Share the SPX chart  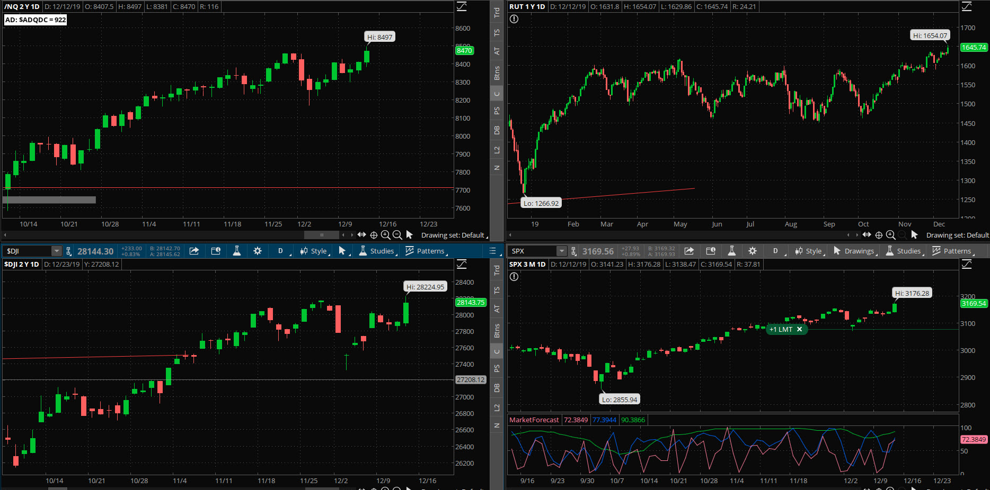coord(689,251)
